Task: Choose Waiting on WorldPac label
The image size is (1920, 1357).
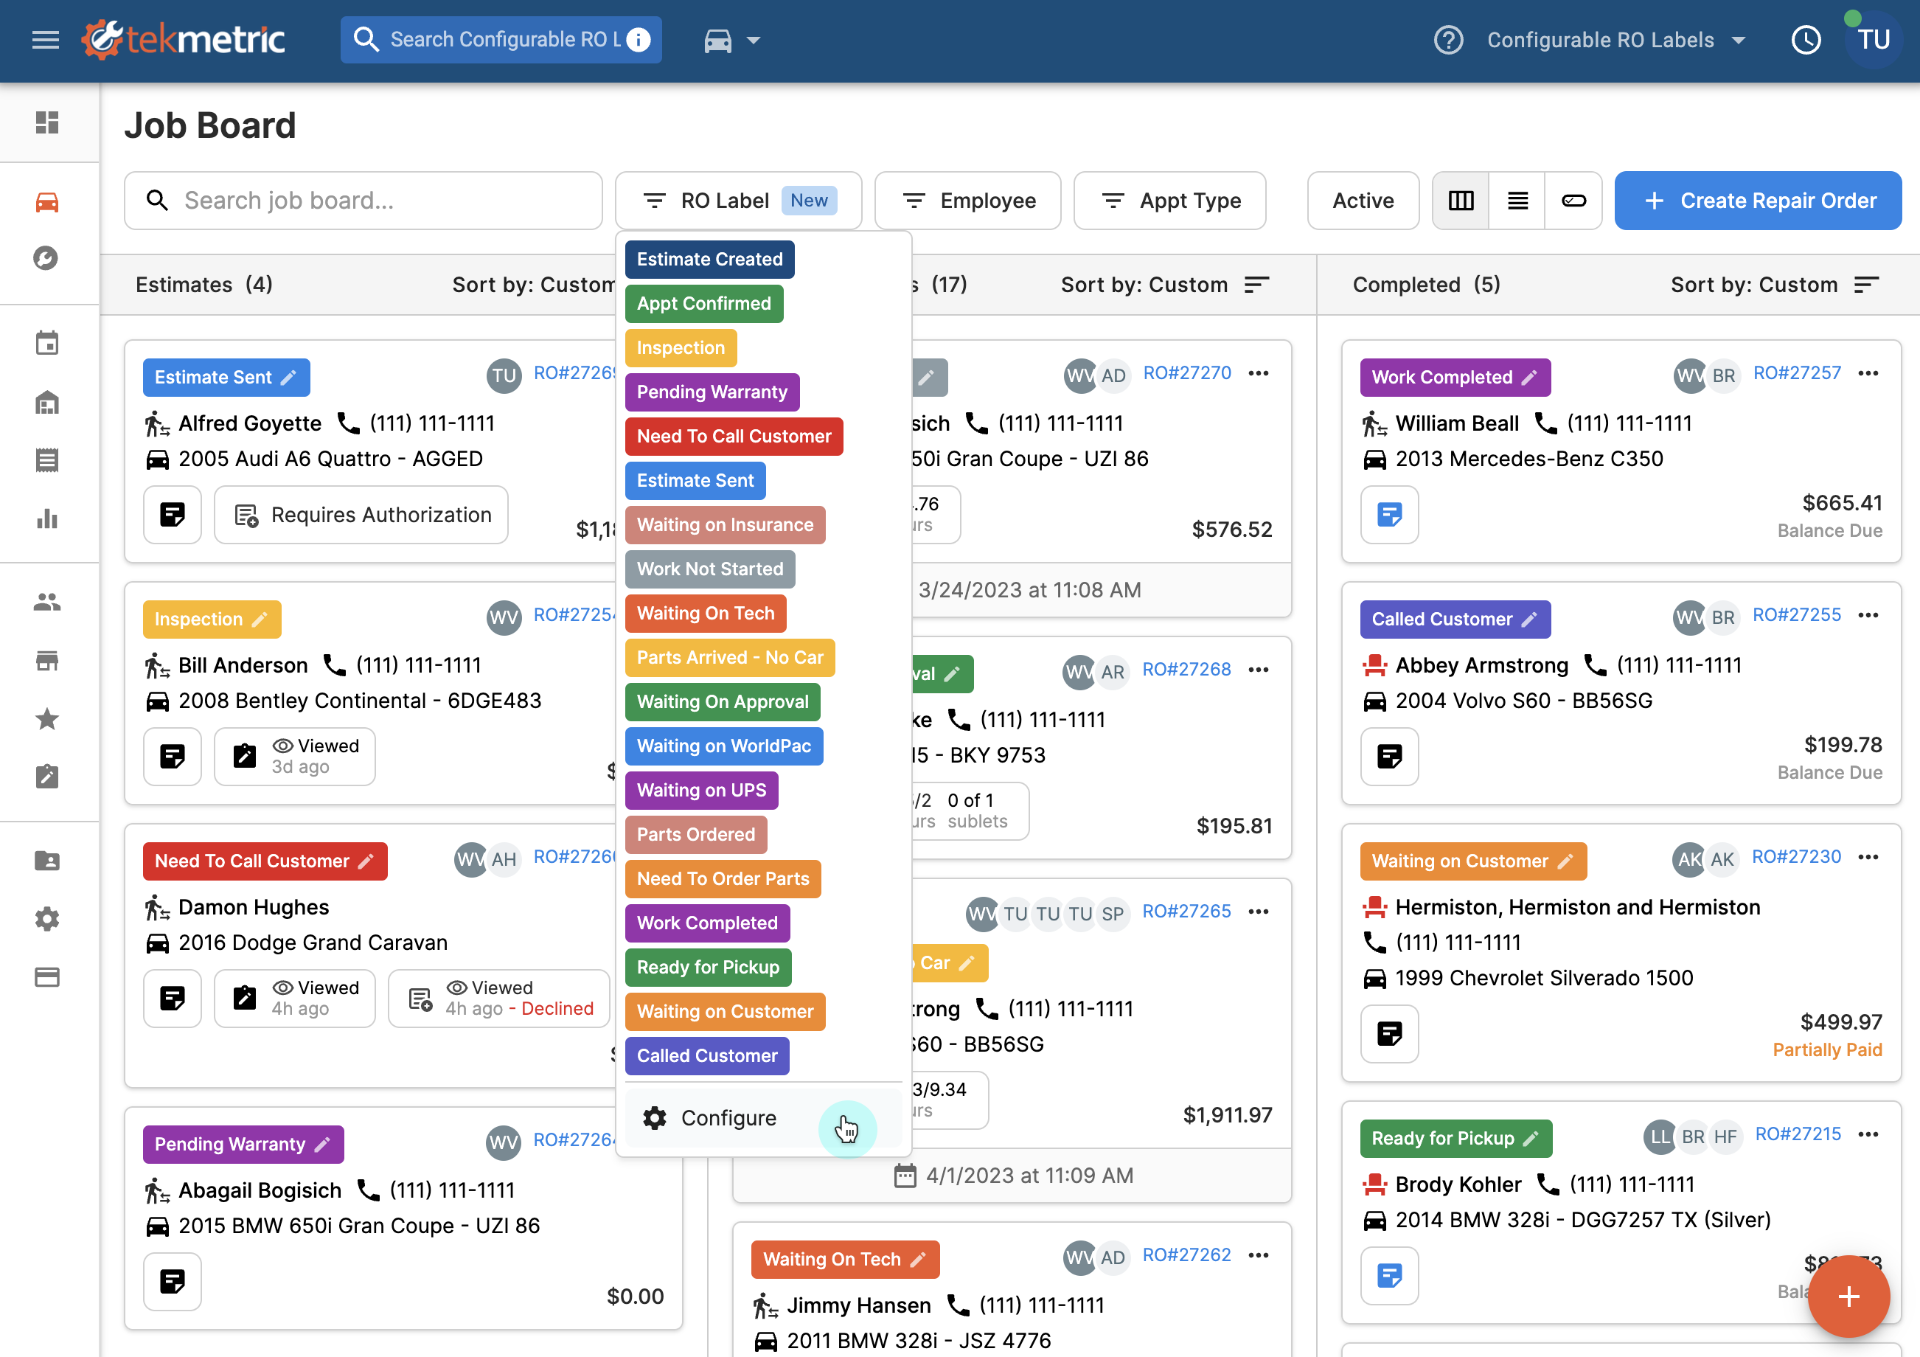Action: point(724,747)
